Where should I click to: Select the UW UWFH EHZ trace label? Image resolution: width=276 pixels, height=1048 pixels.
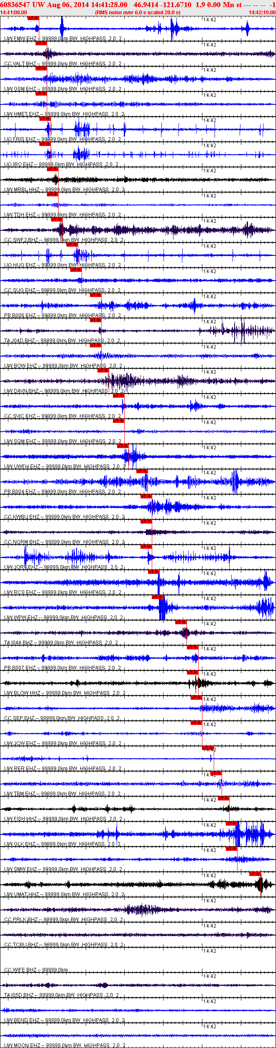pyautogui.click(x=65, y=467)
